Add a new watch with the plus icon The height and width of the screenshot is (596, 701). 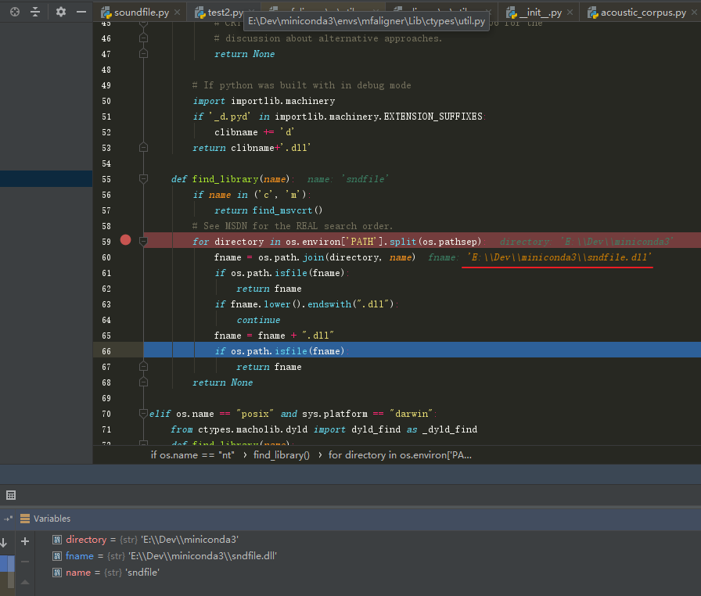click(24, 540)
